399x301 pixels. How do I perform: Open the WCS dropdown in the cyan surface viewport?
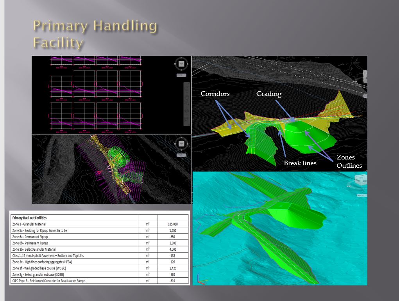362,195
